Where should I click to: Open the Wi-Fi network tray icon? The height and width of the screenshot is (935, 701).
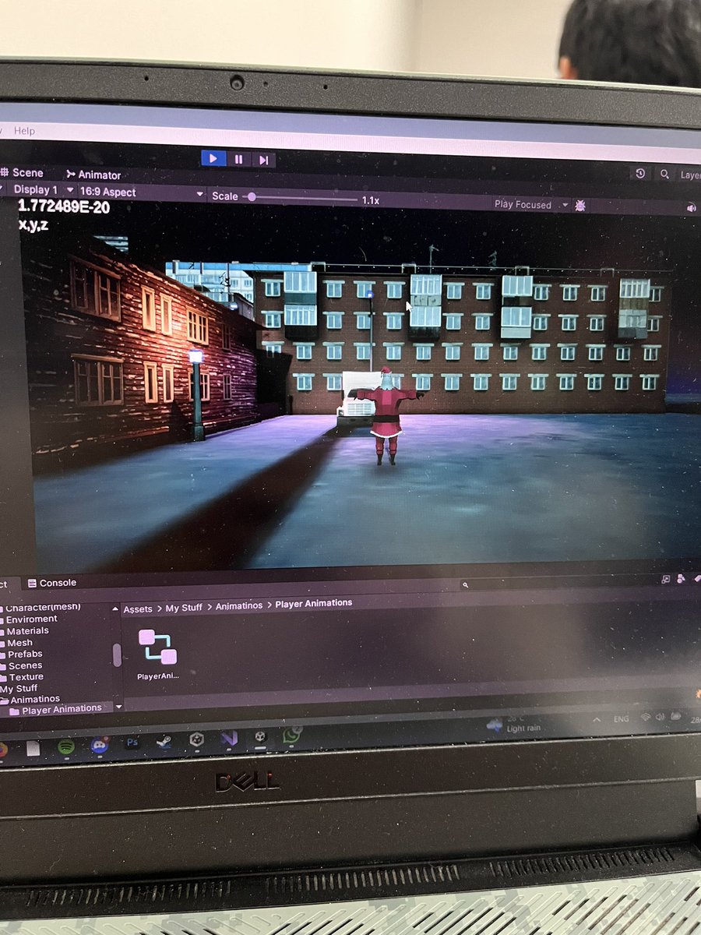point(645,718)
